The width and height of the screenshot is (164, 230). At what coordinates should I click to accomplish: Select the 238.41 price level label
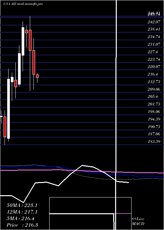click(154, 29)
